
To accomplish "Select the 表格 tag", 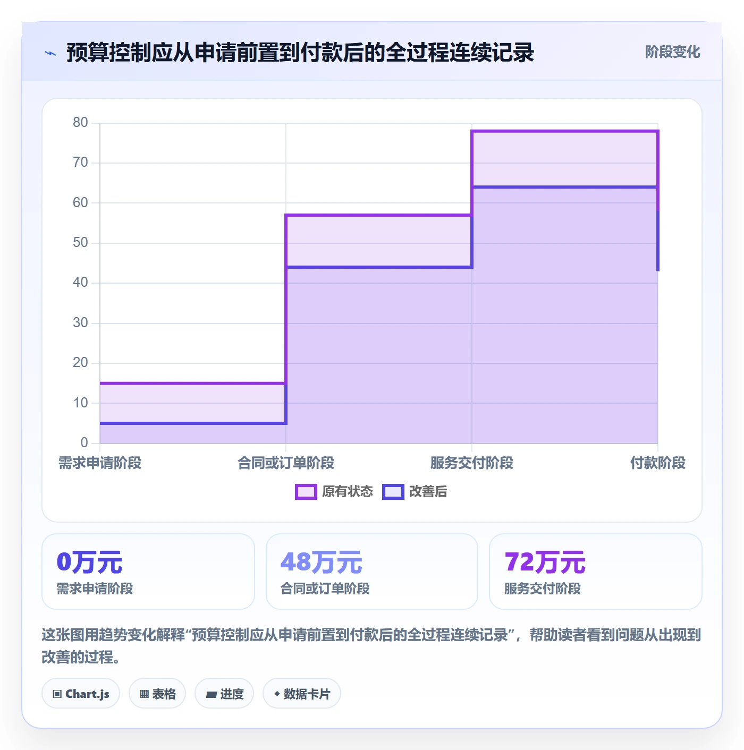I will click(x=157, y=693).
